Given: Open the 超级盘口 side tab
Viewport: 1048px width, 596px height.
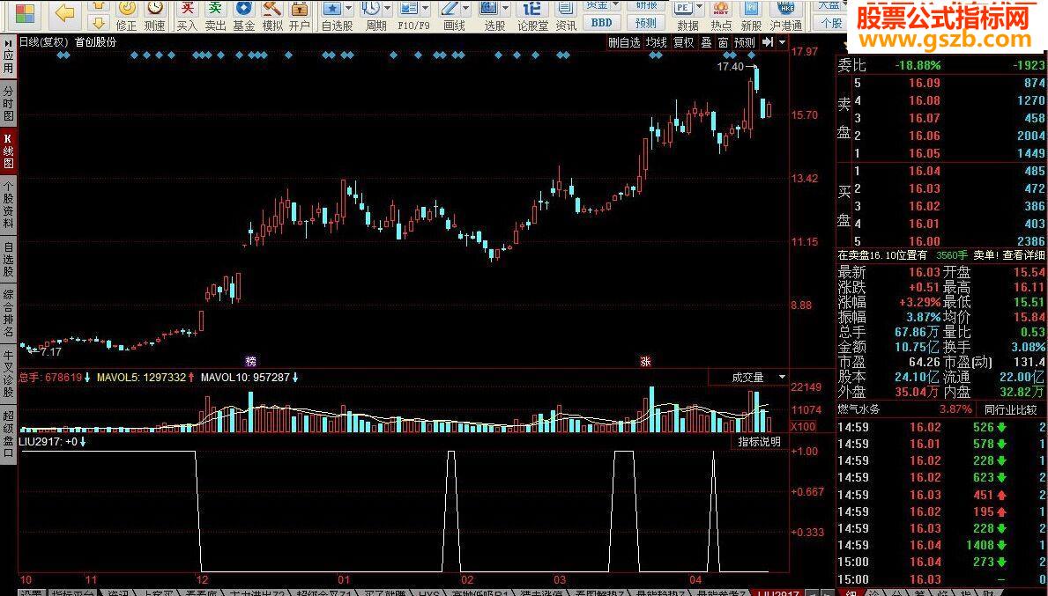Looking at the screenshot, I should (8, 434).
